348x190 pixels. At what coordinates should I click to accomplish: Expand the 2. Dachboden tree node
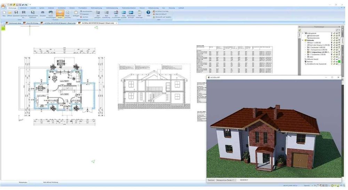pos(306,47)
